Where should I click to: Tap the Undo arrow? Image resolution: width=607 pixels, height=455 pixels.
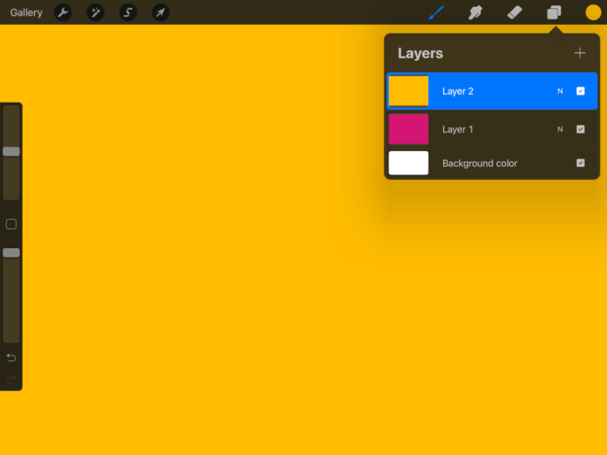tap(11, 357)
